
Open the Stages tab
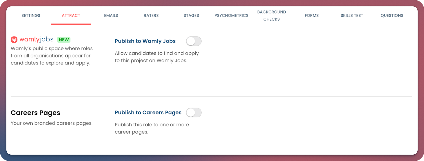pyautogui.click(x=191, y=16)
